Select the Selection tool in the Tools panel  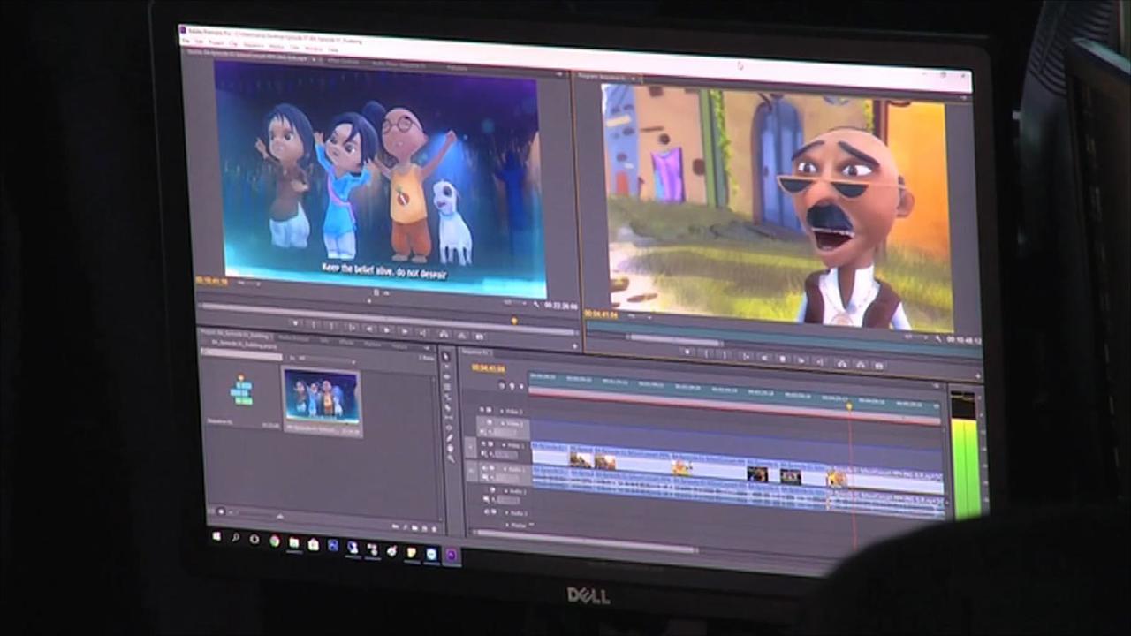click(445, 357)
